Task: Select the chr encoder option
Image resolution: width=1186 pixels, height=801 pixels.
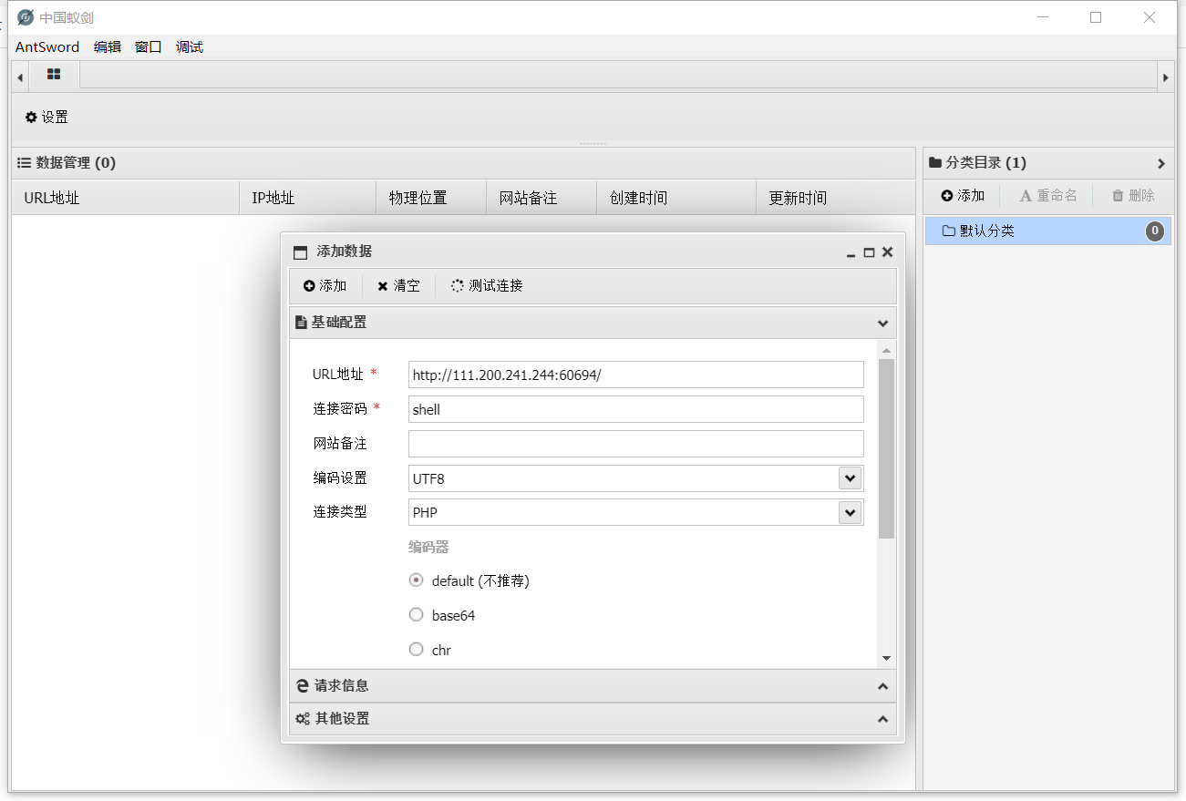Action: click(416, 649)
